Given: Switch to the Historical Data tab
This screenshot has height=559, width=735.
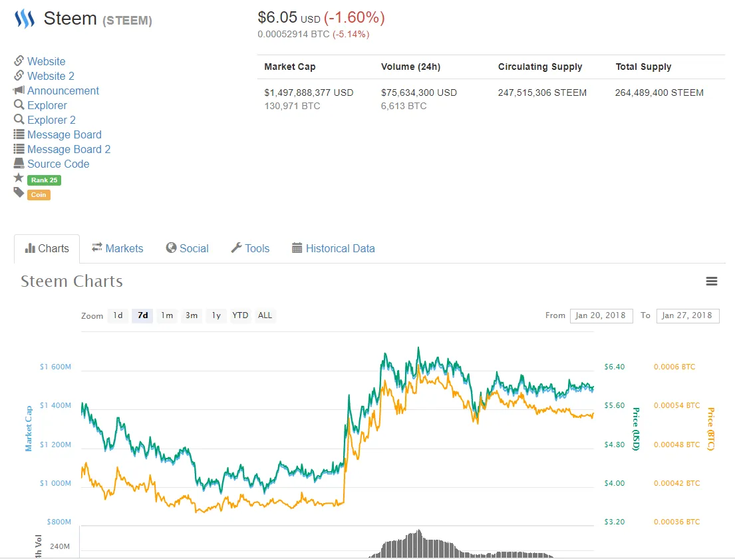Looking at the screenshot, I should point(333,248).
